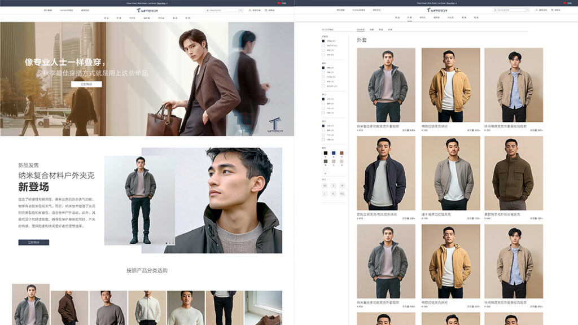Open top-row mustard 棉质拉链夹克休闲 product photo
The width and height of the screenshot is (578, 325).
click(x=451, y=85)
